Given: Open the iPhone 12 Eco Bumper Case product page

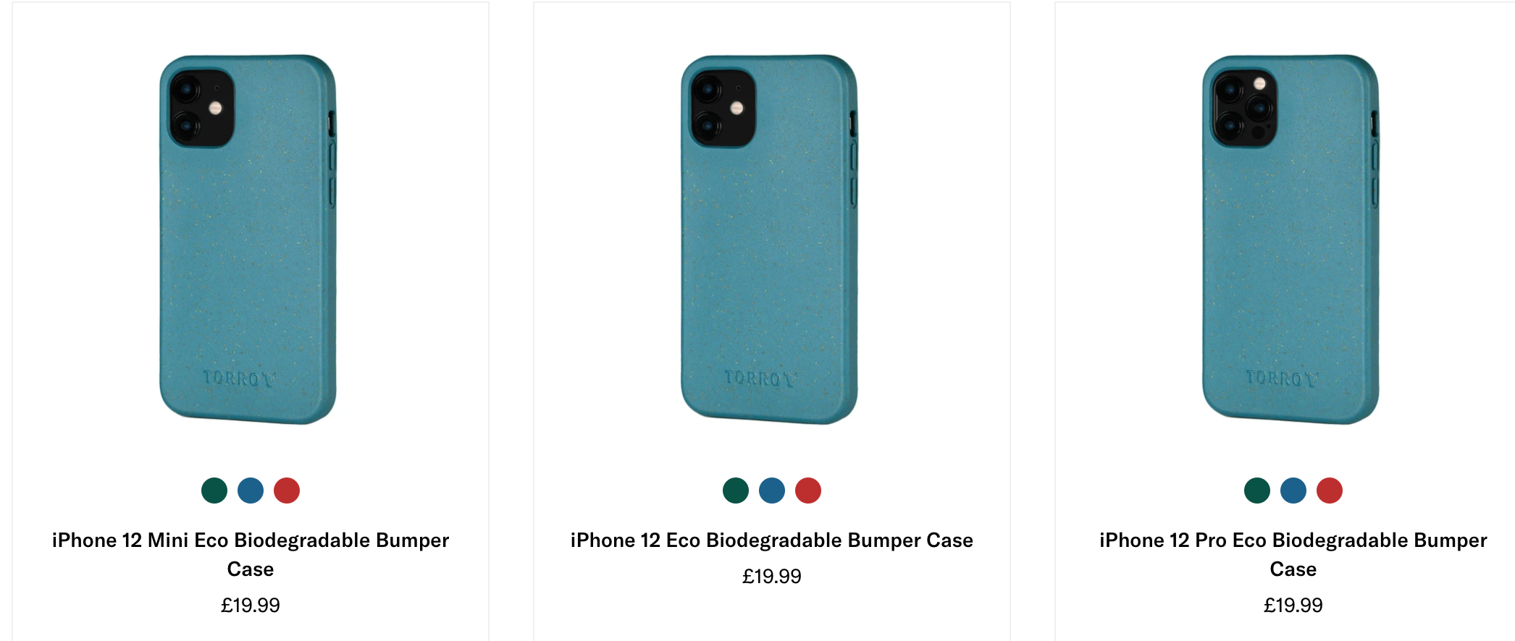Looking at the screenshot, I should tap(771, 540).
